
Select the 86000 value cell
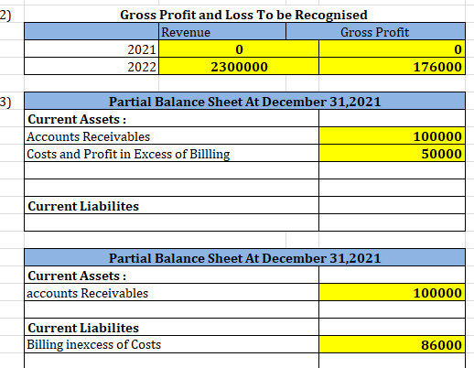point(392,345)
